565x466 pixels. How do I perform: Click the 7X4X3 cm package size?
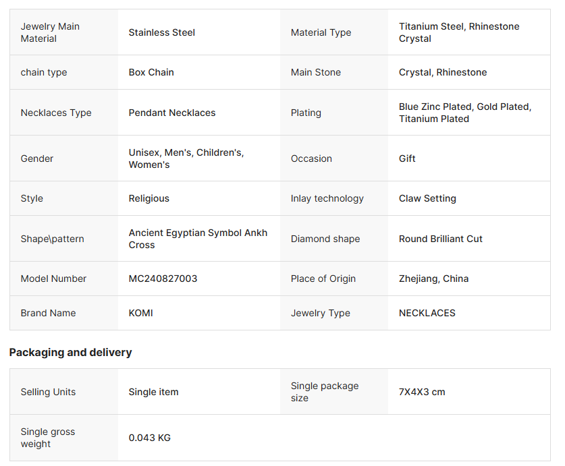(x=422, y=392)
